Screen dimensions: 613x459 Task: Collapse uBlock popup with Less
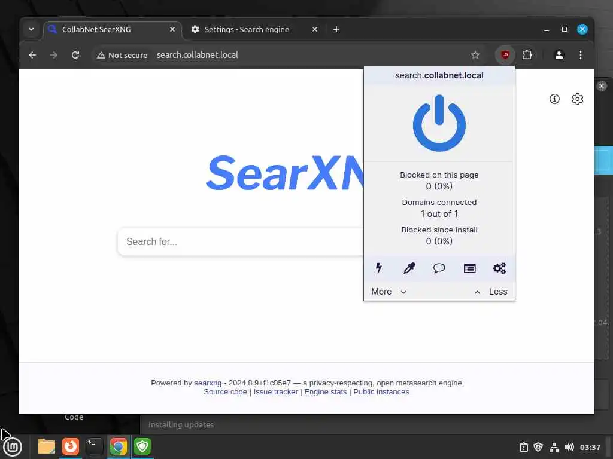[491, 292]
